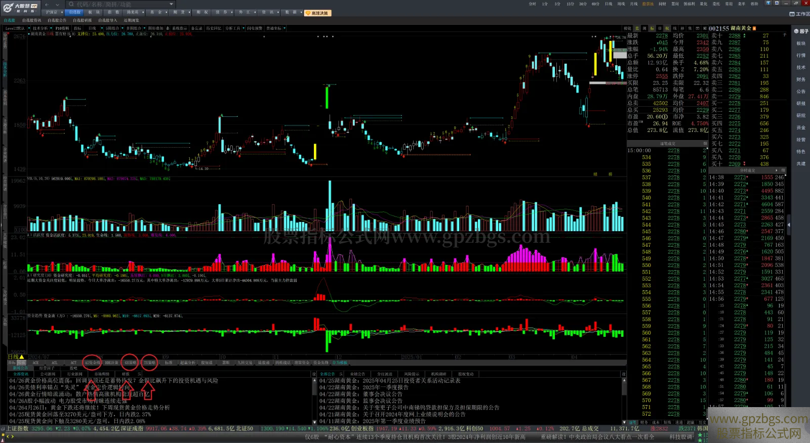Open 特色 in the right sidebar
This screenshot has width=810, height=443.
801,152
